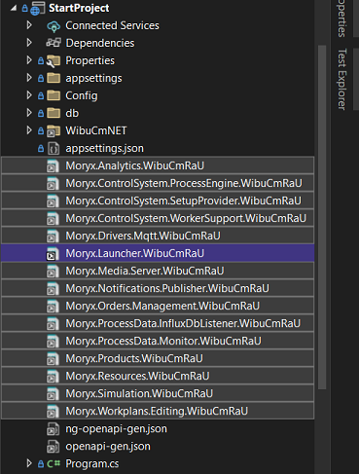
Task: Click the db folder icon
Action: pyautogui.click(x=54, y=113)
